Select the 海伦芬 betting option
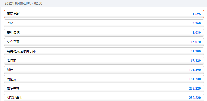This screenshot has height=101, width=207. (x=104, y=79)
